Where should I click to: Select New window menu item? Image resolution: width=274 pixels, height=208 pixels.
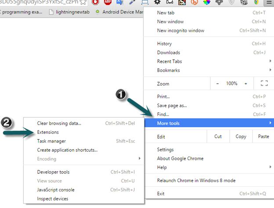[209, 22]
